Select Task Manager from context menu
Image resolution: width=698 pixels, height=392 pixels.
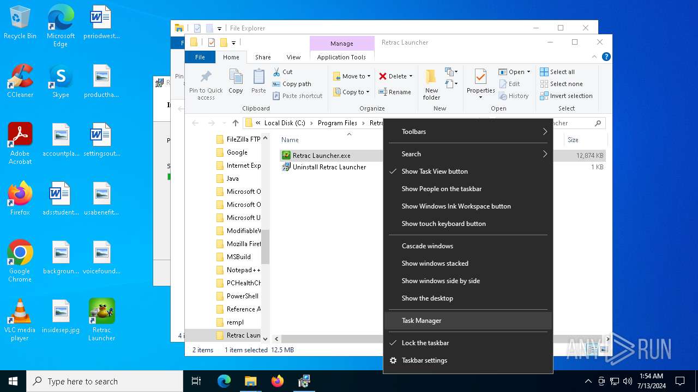pyautogui.click(x=468, y=321)
